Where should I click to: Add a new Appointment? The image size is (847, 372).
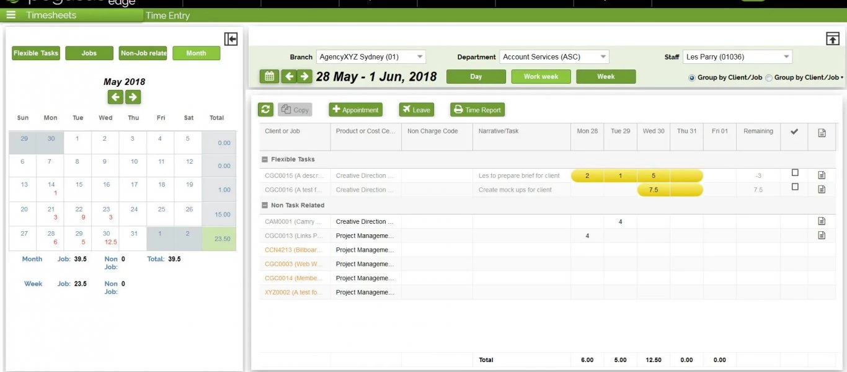[x=355, y=110]
